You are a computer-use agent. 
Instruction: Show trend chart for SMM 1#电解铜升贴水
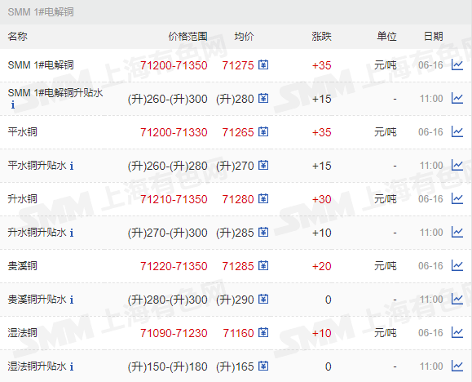tap(457, 98)
